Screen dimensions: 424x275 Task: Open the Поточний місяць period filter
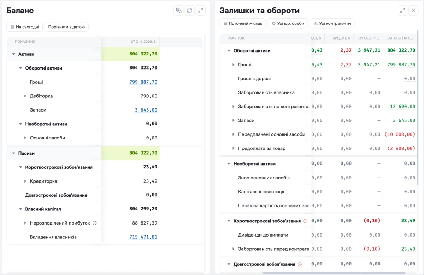pyautogui.click(x=242, y=23)
